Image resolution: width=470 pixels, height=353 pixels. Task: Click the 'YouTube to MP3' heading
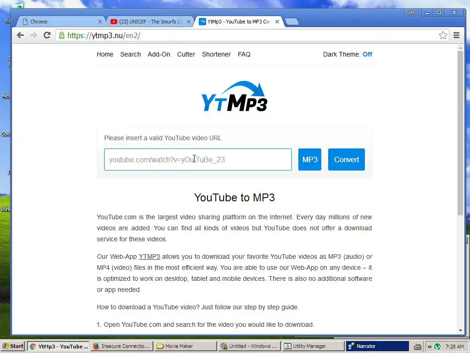(235, 198)
